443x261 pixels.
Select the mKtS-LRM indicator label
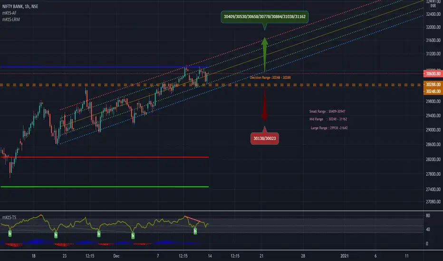11,19
